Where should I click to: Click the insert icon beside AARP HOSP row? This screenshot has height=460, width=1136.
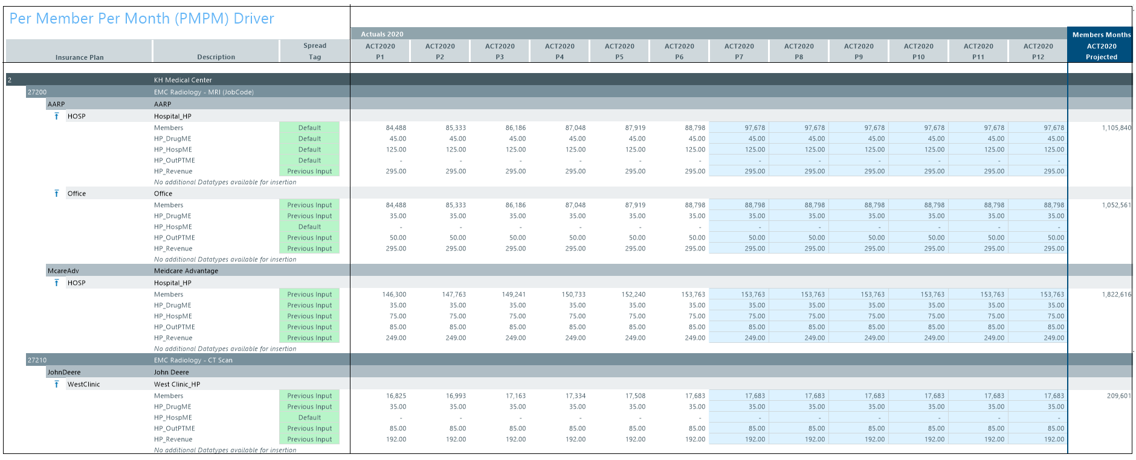point(57,116)
